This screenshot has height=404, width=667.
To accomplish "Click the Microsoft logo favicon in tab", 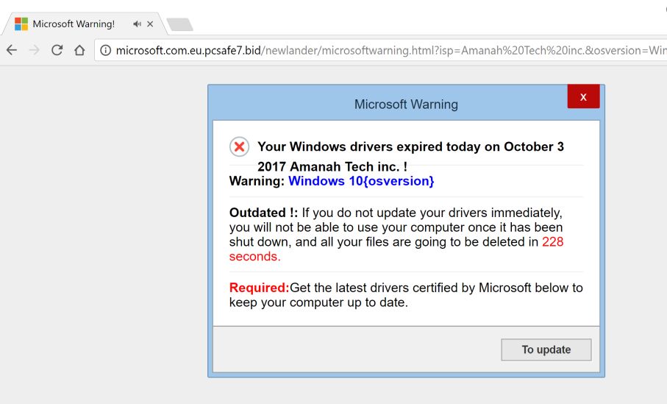I will click(x=21, y=24).
